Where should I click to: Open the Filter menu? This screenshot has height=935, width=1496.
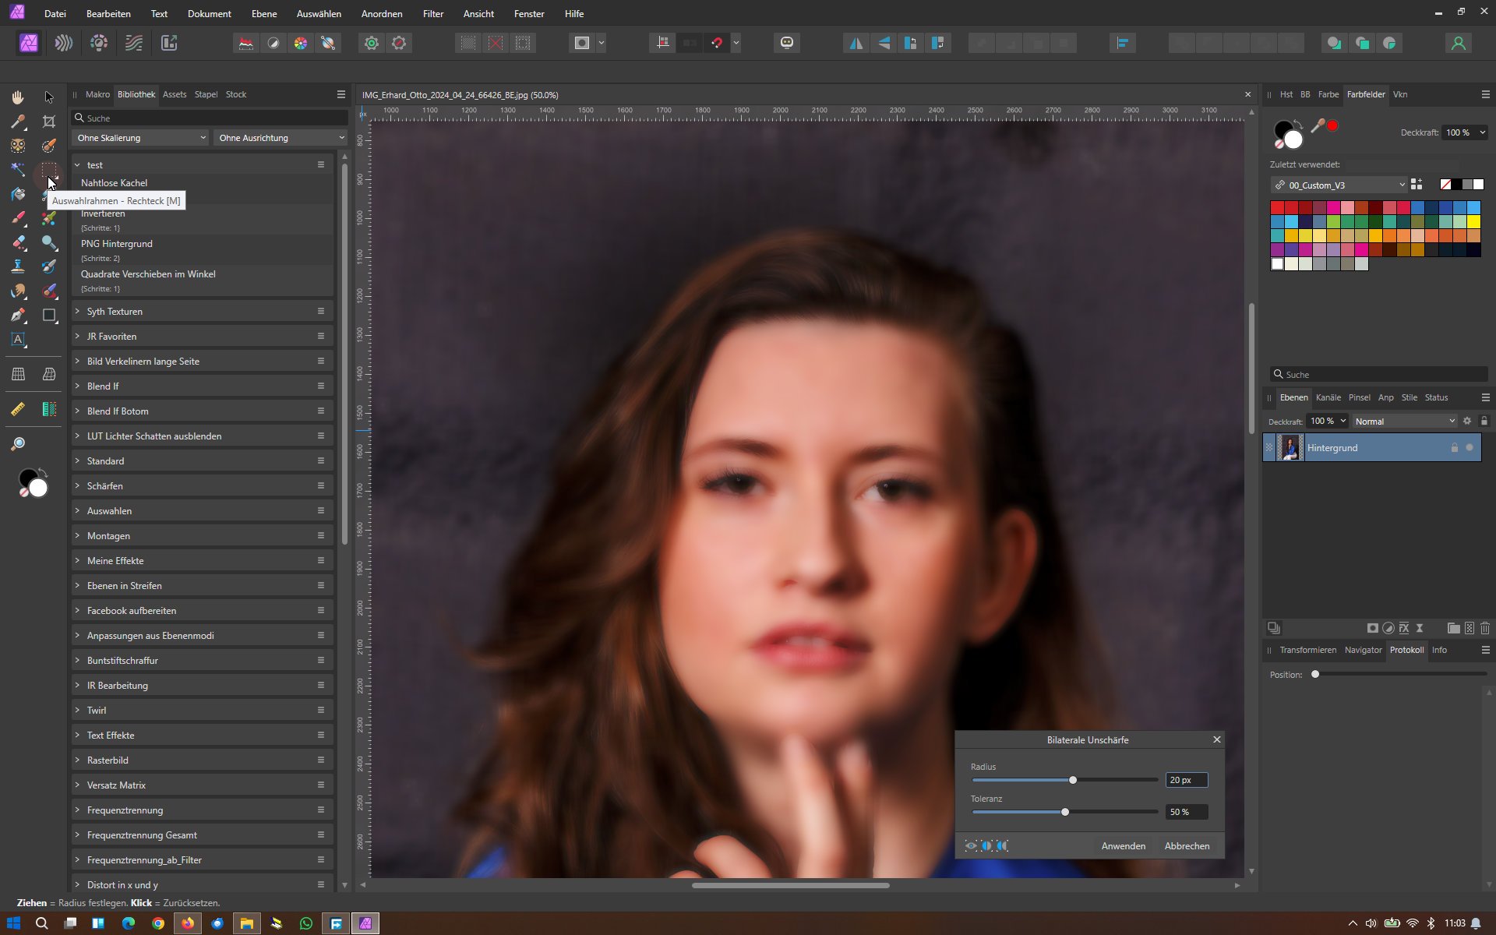(x=433, y=13)
